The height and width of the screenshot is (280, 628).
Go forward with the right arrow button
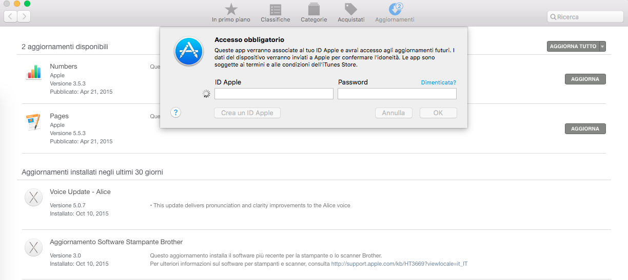coord(24,16)
